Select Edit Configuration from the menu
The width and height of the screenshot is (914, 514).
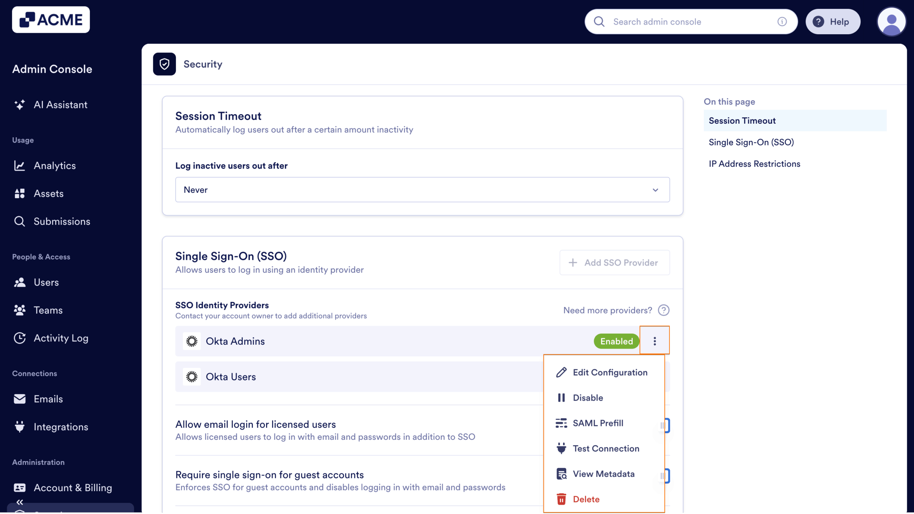click(604, 372)
